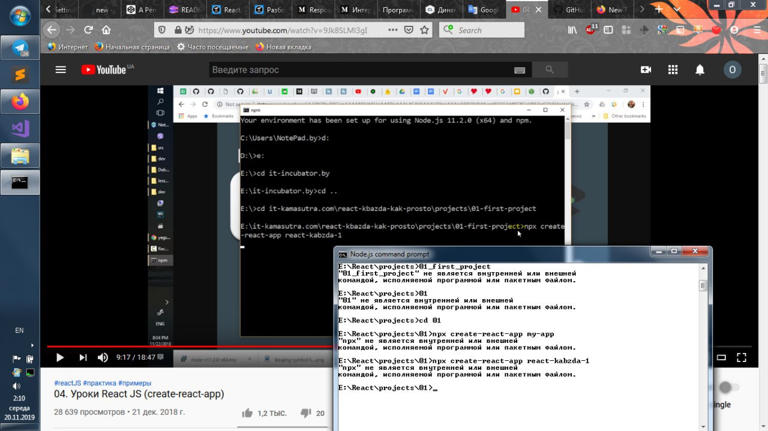Open Telegram from the taskbar
The image size is (768, 431).
[x=20, y=47]
